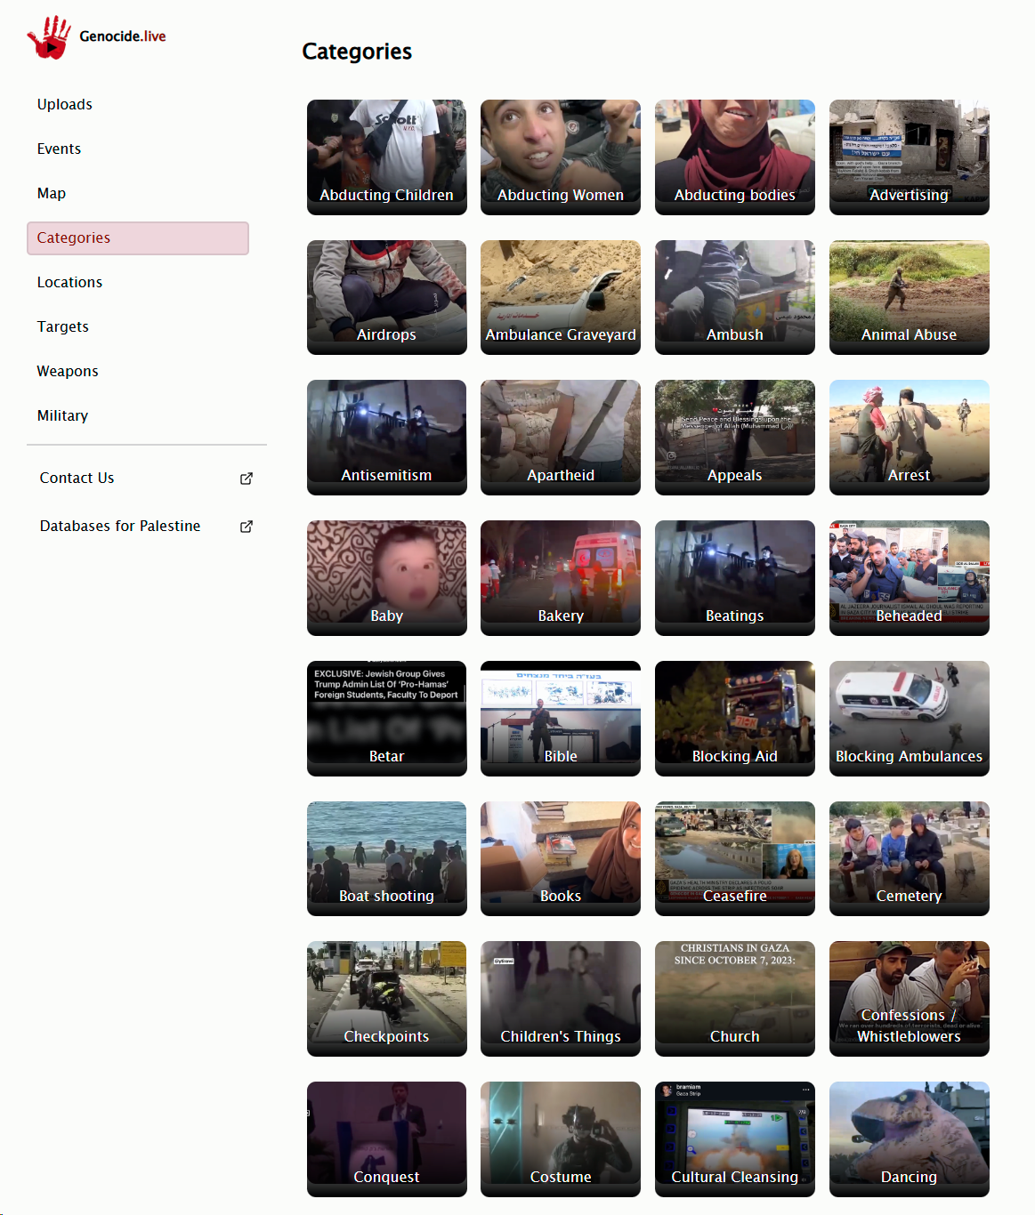Open the Checkpoints category tile

click(x=386, y=998)
